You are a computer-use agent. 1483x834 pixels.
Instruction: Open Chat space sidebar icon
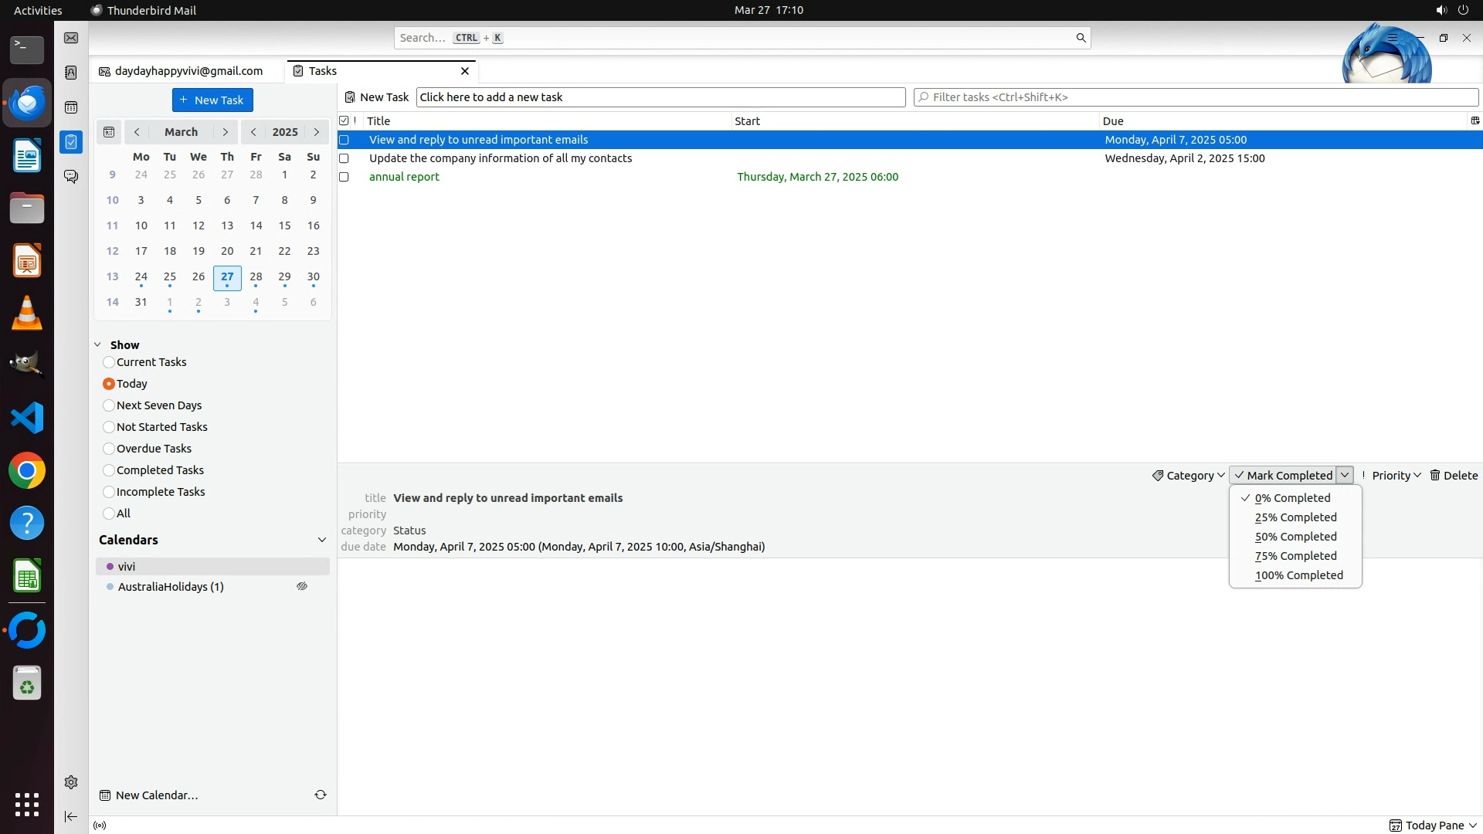[71, 177]
